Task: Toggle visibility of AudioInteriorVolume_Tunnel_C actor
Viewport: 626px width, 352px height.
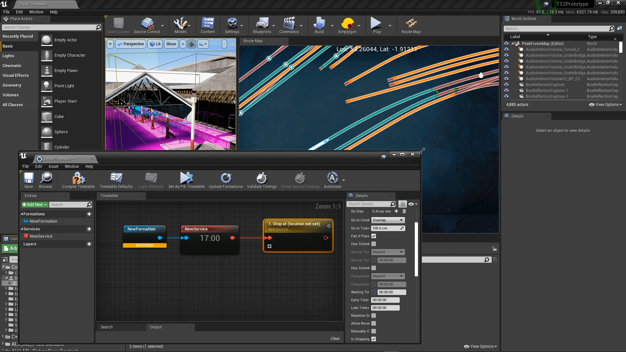Action: (506, 49)
